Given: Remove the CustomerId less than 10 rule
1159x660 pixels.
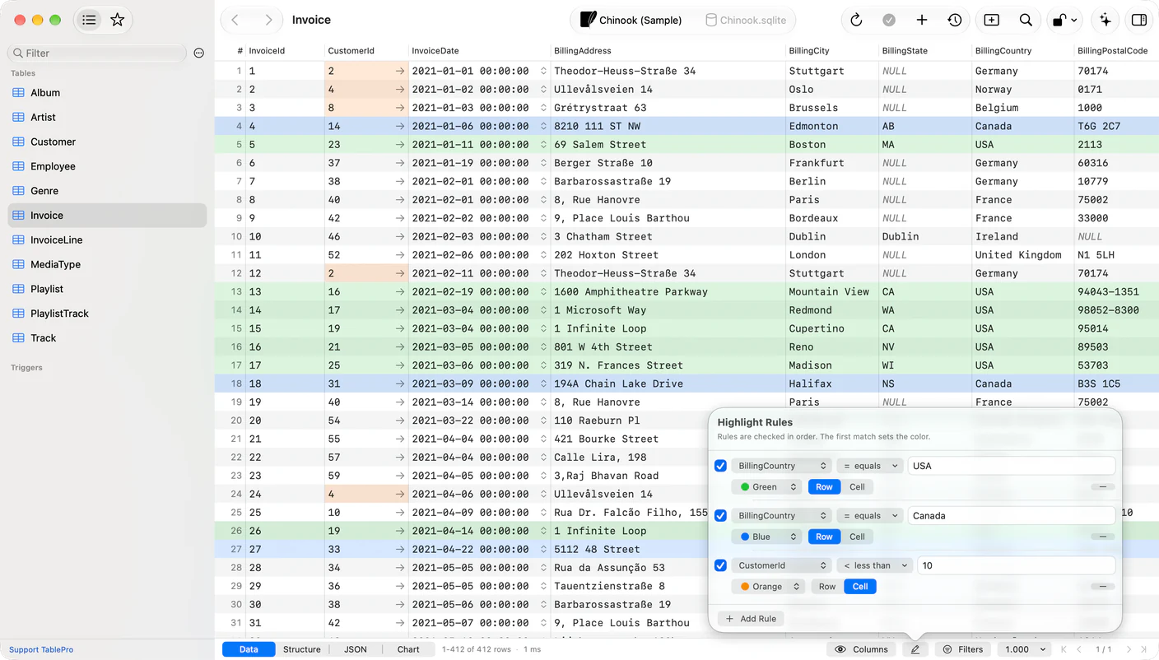Looking at the screenshot, I should point(1102,587).
